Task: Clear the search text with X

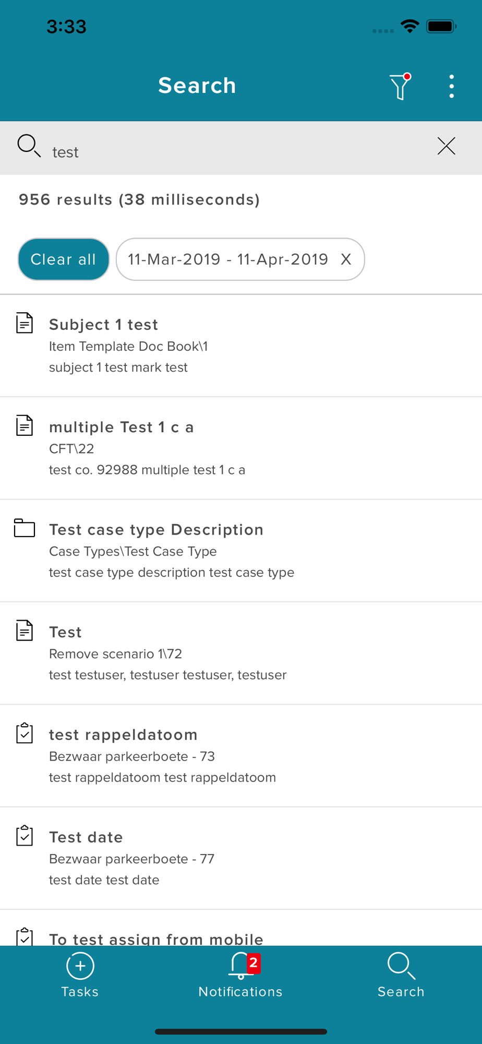Action: click(446, 146)
